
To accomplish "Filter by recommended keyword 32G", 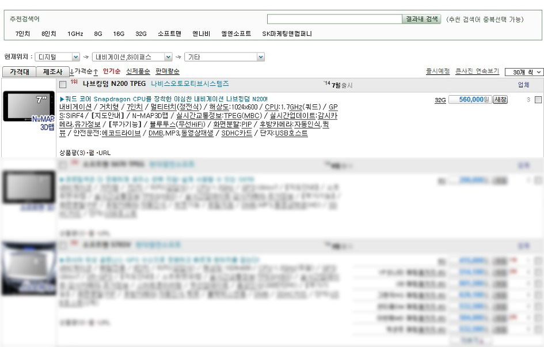I will click(x=141, y=33).
